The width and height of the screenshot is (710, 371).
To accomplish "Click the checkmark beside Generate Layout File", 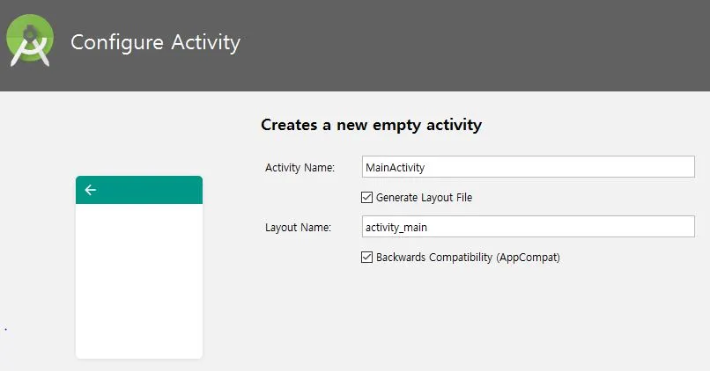I will pos(366,198).
